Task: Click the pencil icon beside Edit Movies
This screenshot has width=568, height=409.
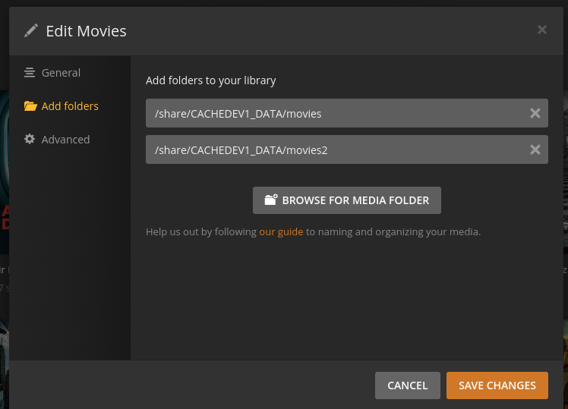Action: pos(30,30)
